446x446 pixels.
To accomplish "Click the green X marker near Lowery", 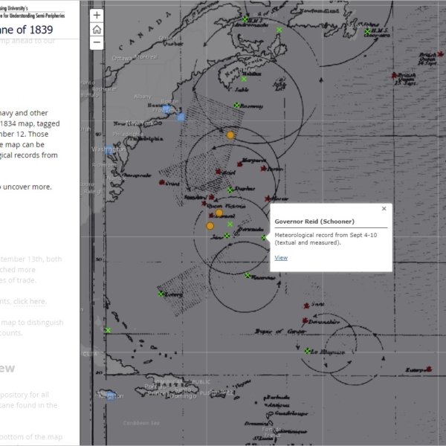I will coord(161,294).
